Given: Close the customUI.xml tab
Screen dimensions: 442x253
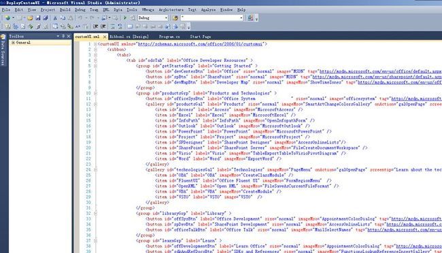Looking at the screenshot, I should click(x=105, y=37).
